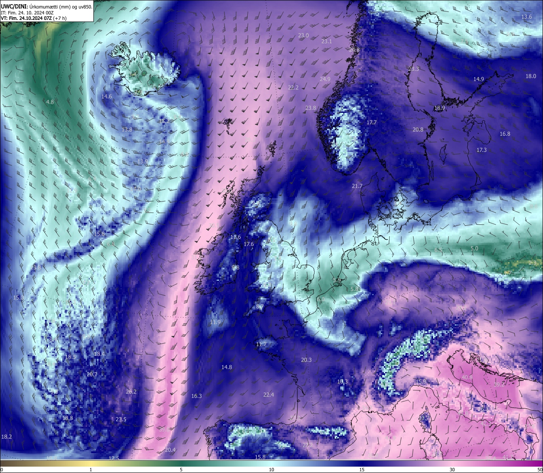Click the map value "23.5"

[121, 420]
